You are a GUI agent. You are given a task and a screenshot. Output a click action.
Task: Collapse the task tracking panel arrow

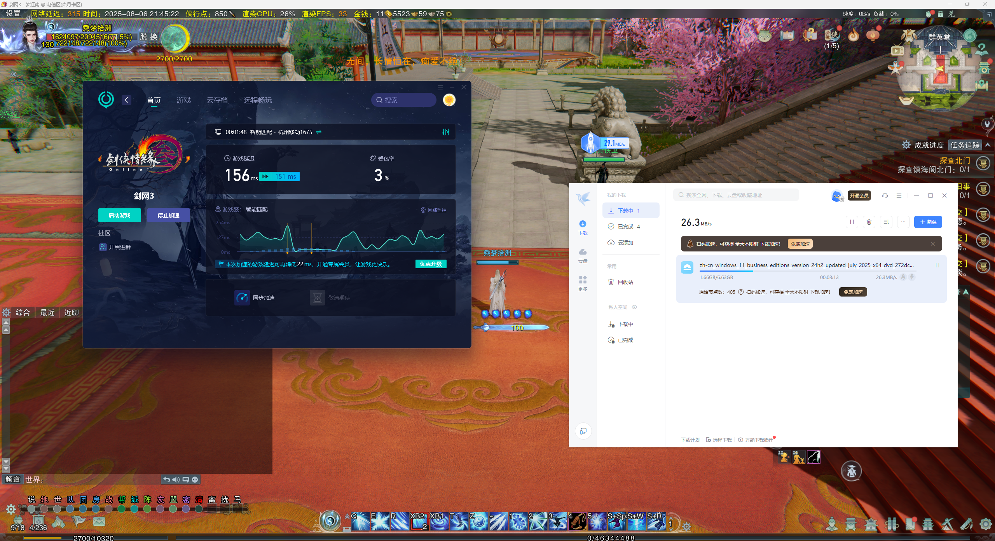[x=988, y=145]
